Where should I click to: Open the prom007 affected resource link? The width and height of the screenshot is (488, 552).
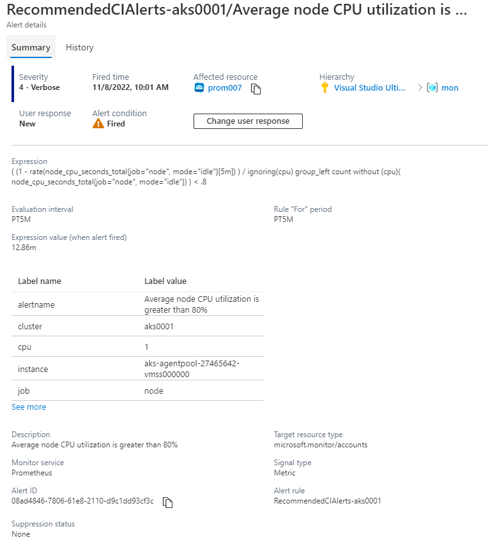pos(225,88)
